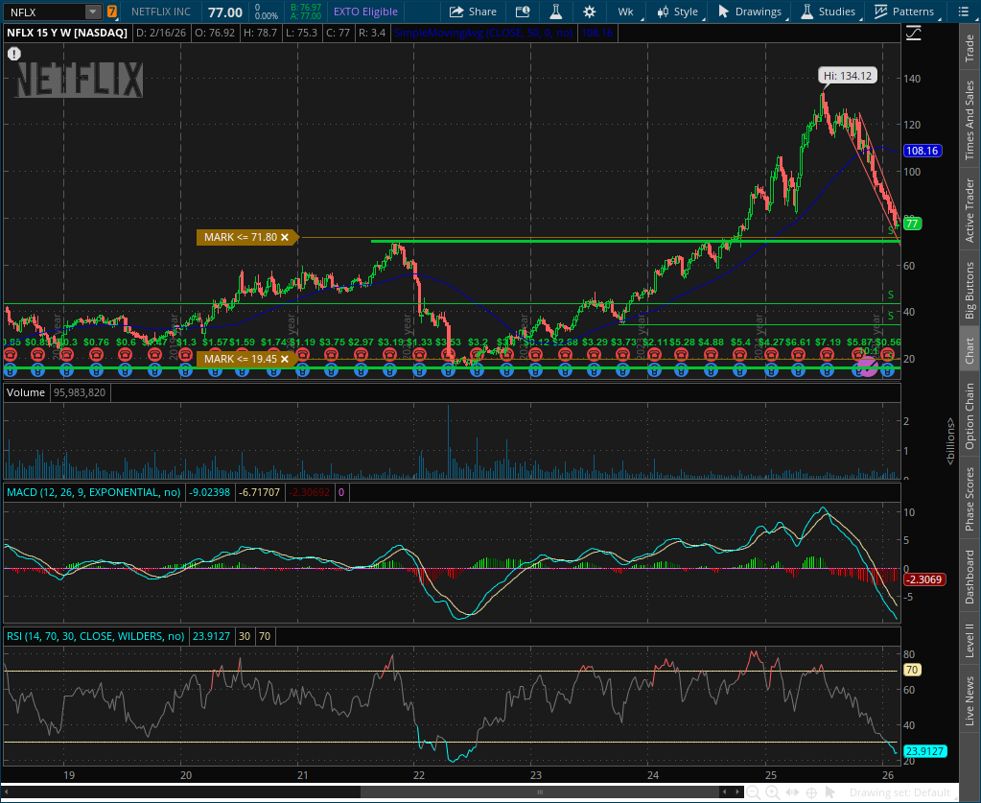981x803 pixels.
Task: Click the icon between Share and flask
Action: (523, 12)
